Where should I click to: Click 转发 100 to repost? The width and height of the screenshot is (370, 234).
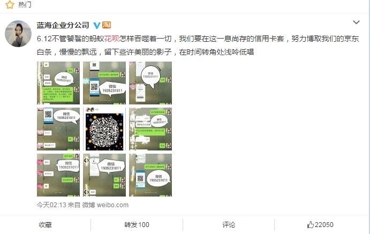coord(137,225)
